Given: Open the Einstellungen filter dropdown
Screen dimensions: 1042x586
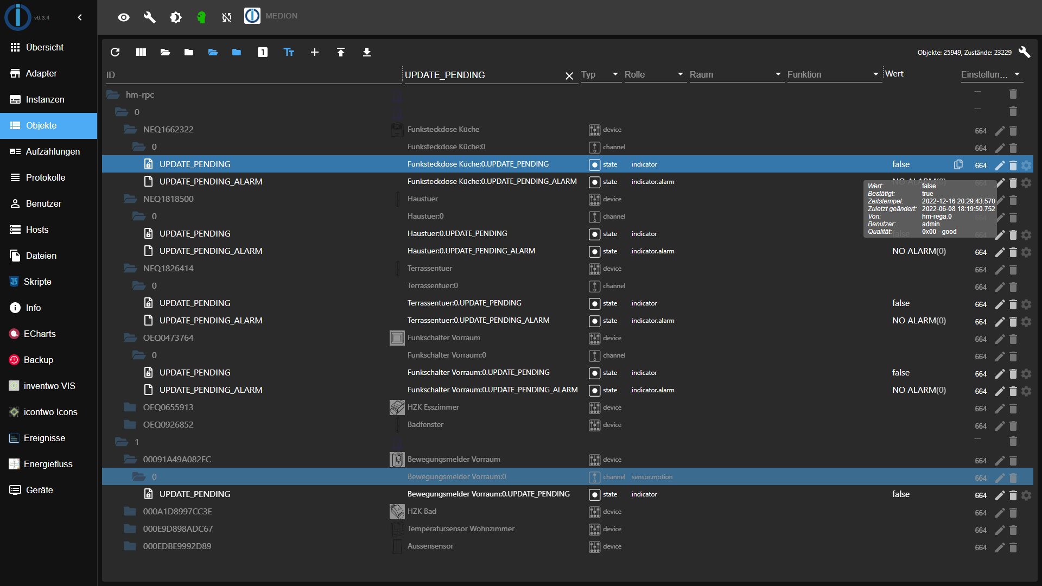Looking at the screenshot, I should tap(991, 74).
